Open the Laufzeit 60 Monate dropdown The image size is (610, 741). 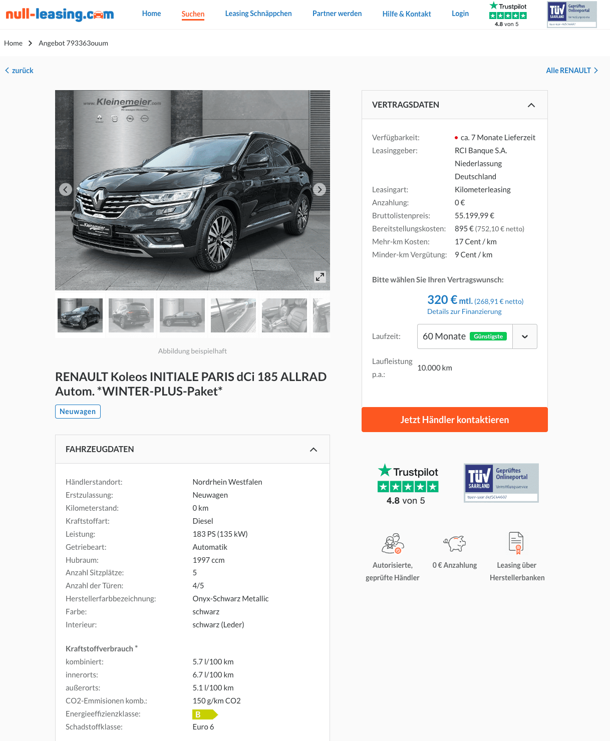477,336
